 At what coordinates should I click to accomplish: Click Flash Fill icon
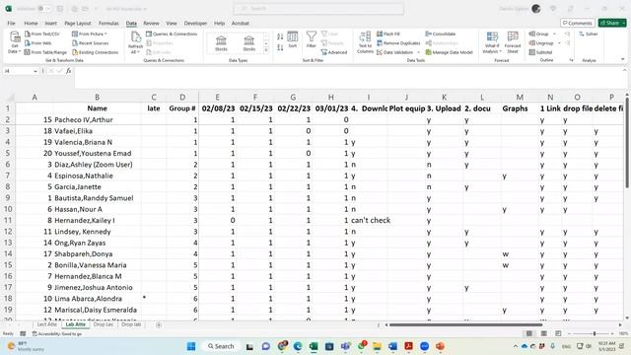(x=380, y=34)
